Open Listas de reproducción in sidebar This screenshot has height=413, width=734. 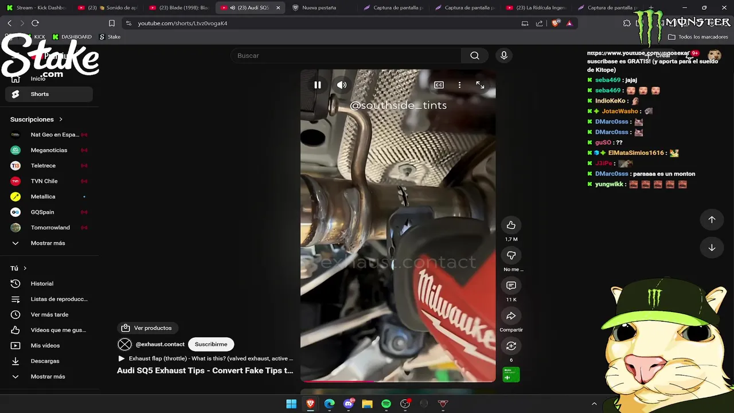[x=49, y=299]
